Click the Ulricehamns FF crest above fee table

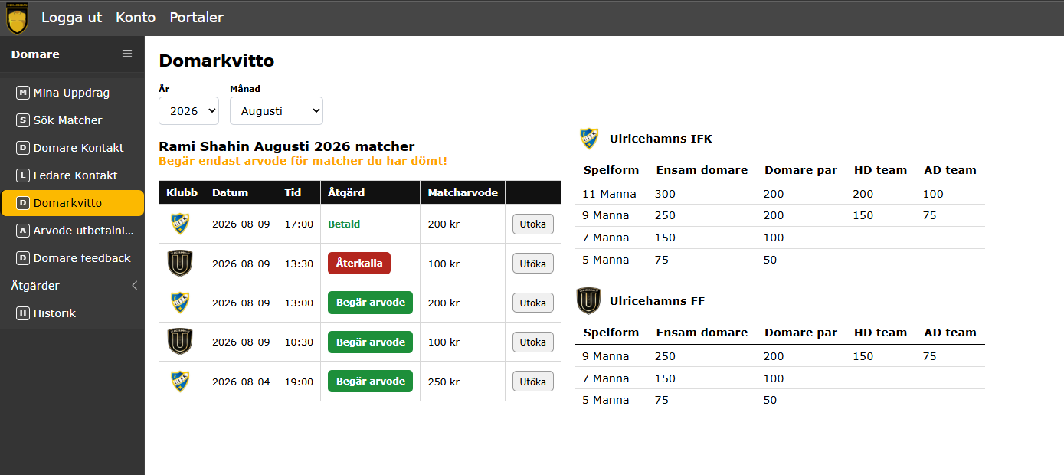coord(588,301)
